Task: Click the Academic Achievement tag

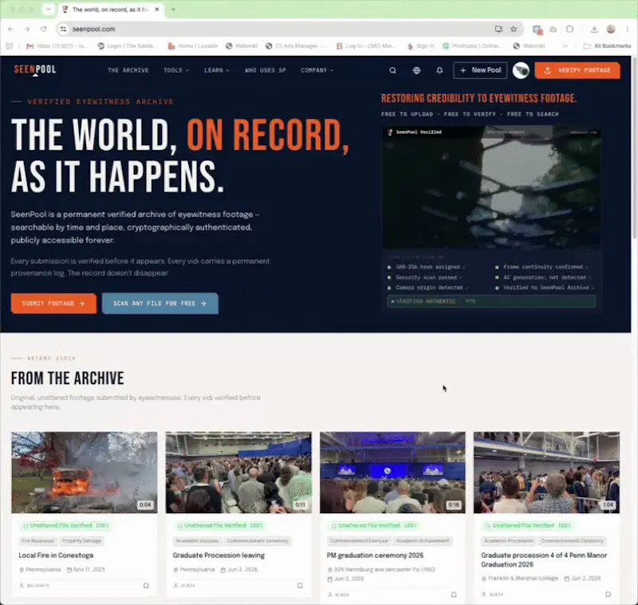Action: [423, 540]
